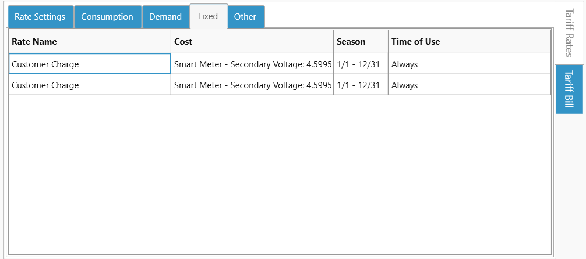
Task: Select first row season 1/1 - 12/31 cell
Action: 361,64
